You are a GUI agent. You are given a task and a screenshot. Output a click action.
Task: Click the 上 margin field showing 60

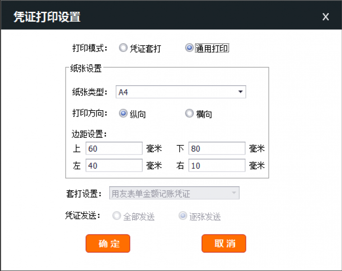click(x=114, y=149)
